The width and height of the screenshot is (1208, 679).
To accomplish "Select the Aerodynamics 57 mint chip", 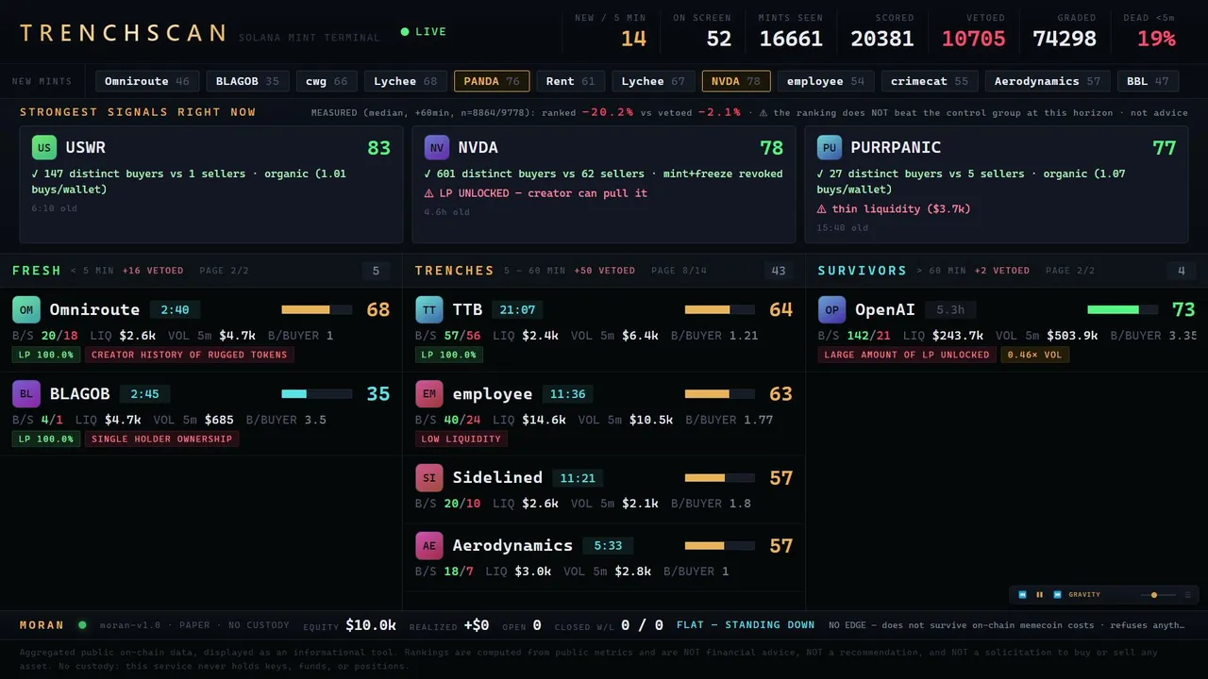I will 1048,81.
